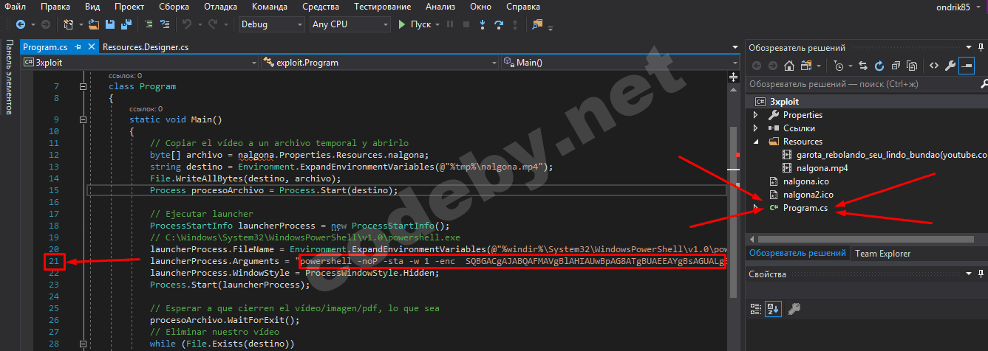Start debugging with the Пуск button
Screen dimensions: 988x351
coord(415,24)
